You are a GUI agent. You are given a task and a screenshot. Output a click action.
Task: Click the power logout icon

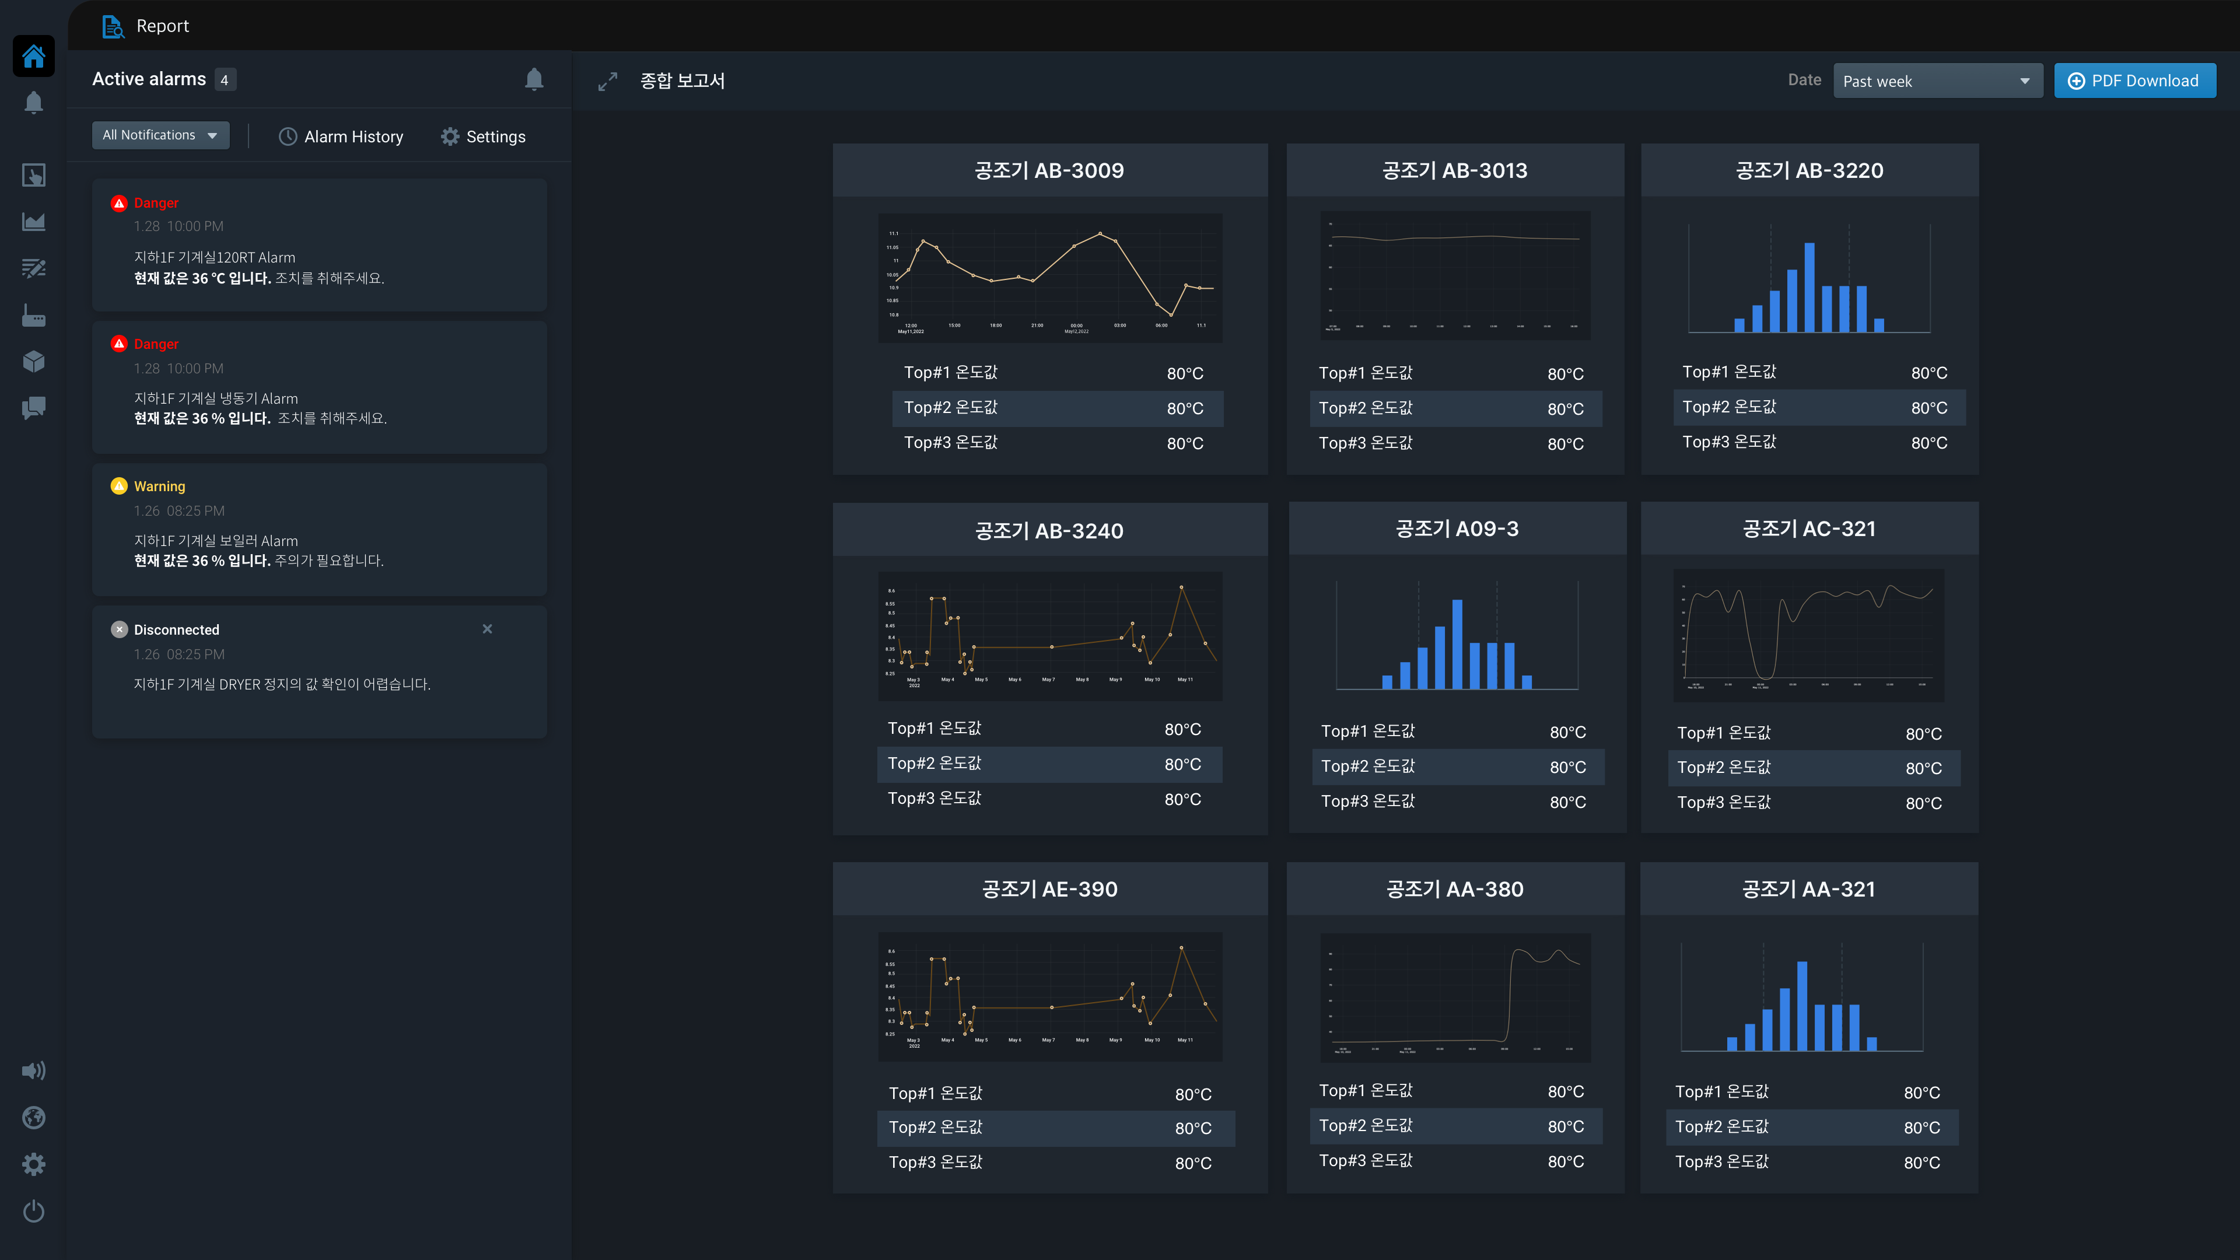click(x=34, y=1212)
